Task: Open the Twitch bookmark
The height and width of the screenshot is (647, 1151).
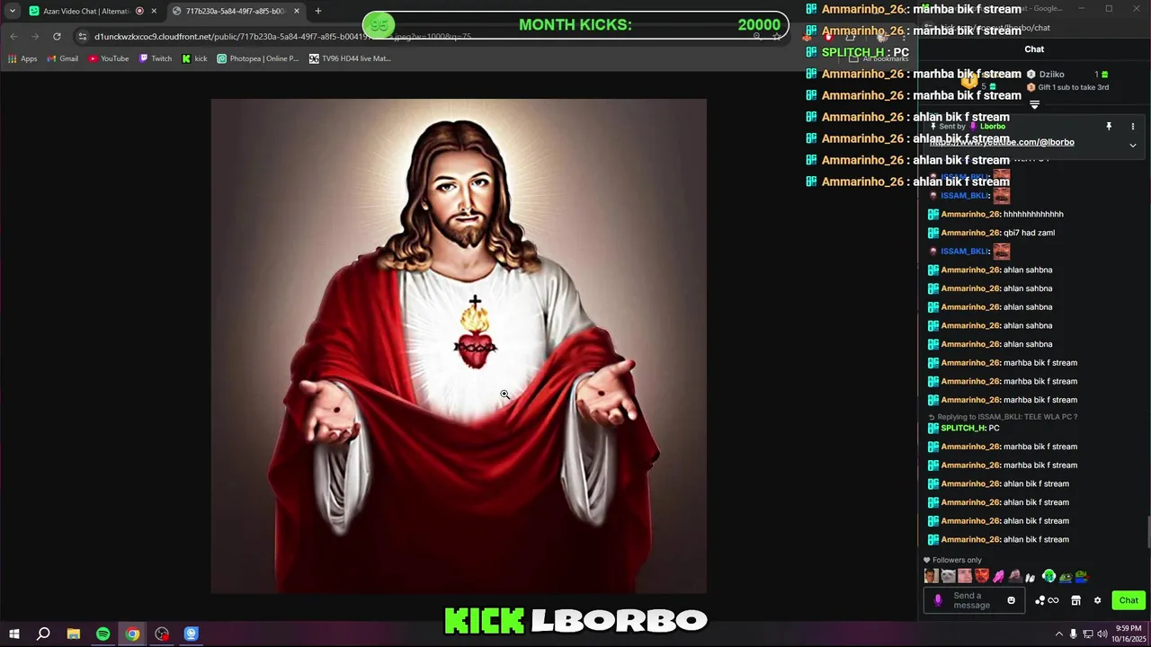Action: 155,58
